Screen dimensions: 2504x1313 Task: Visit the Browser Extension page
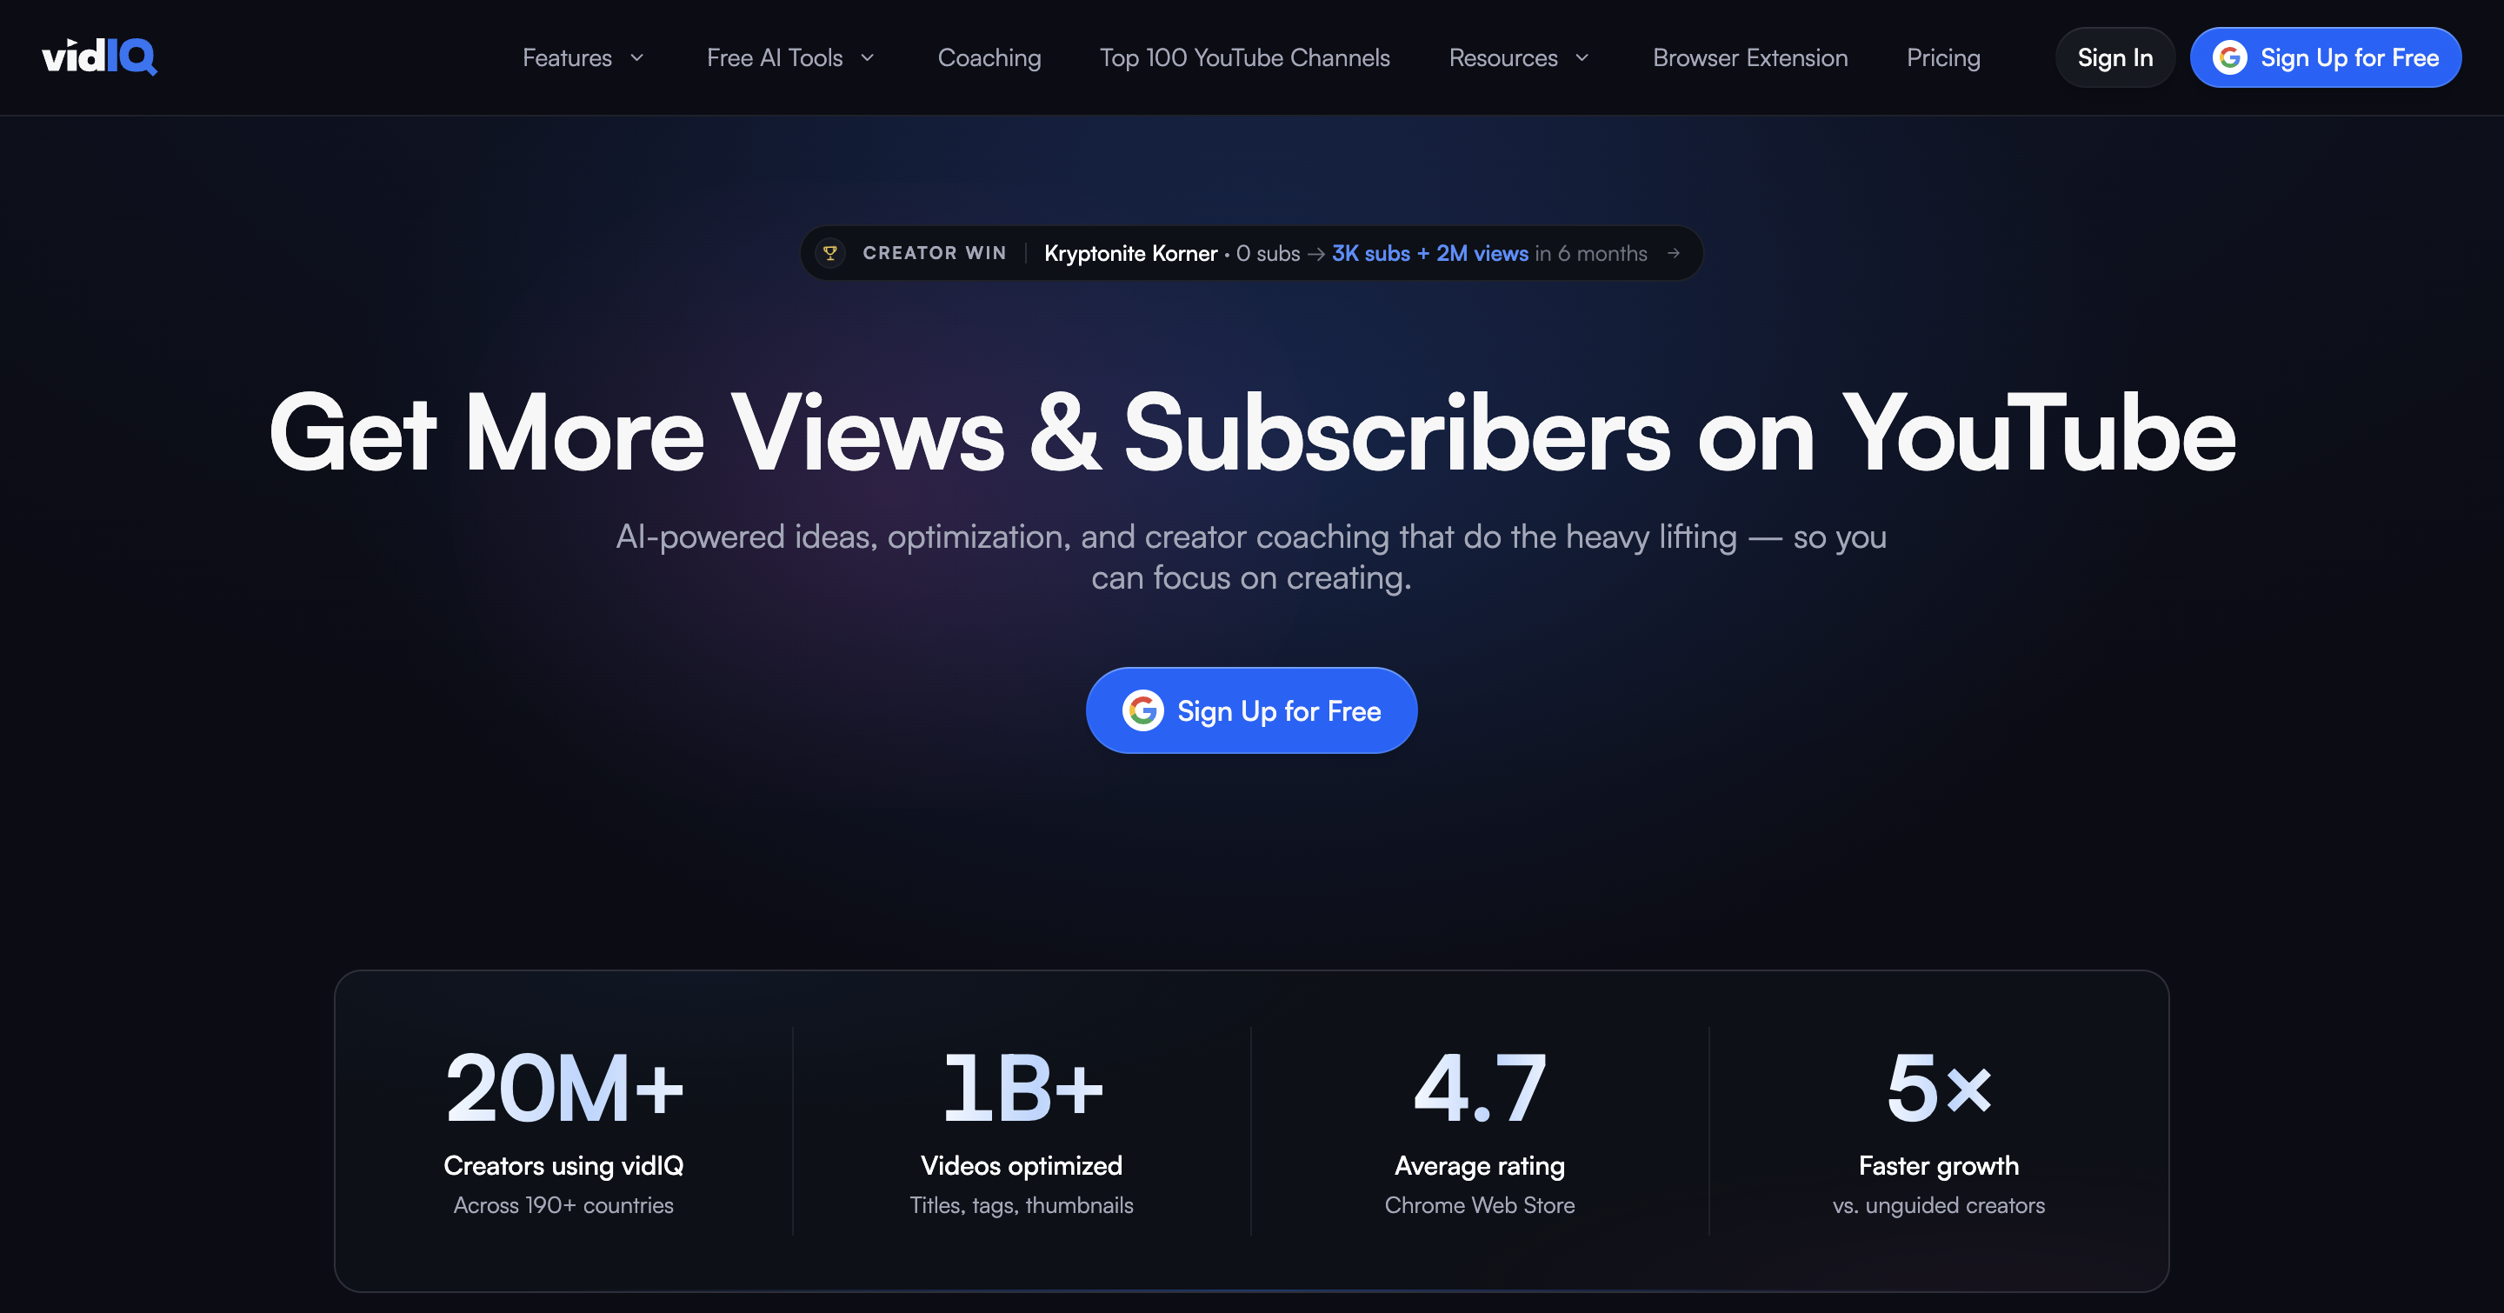(x=1751, y=57)
